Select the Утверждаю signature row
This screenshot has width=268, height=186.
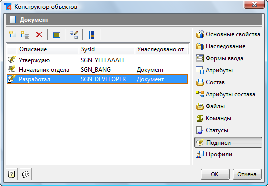(x=97, y=60)
